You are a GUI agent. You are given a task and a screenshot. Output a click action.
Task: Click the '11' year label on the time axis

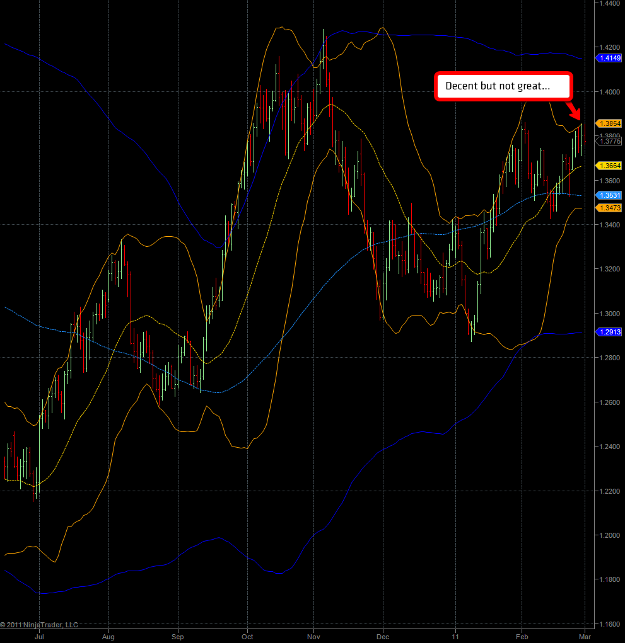coord(454,636)
